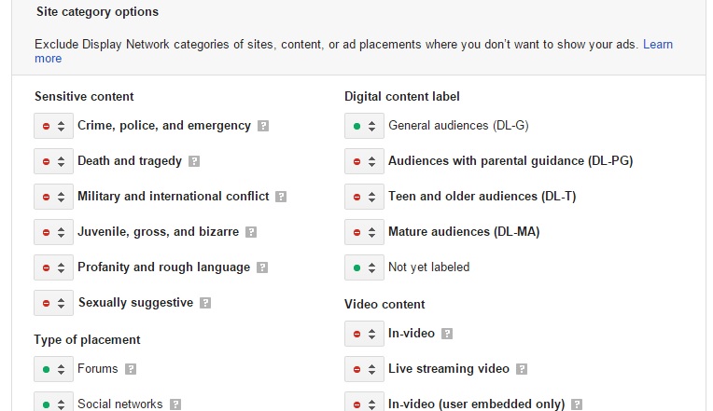Follow the Learn more link
This screenshot has width=713, height=411.
[656, 45]
